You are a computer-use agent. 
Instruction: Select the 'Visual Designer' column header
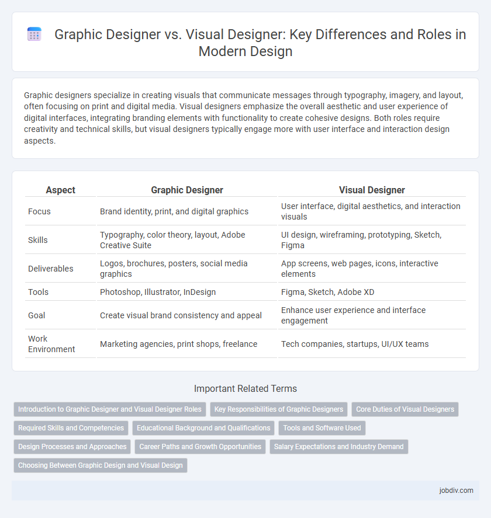coord(372,190)
